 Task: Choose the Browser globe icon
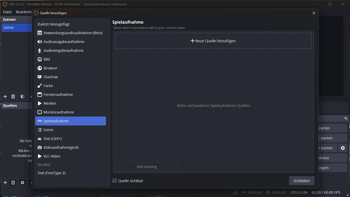[40, 68]
